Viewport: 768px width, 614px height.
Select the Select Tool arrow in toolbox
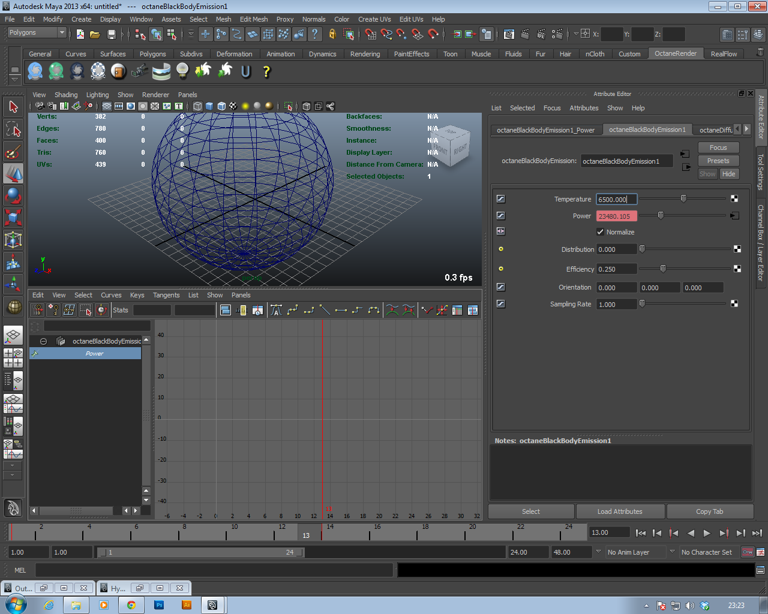[13, 107]
